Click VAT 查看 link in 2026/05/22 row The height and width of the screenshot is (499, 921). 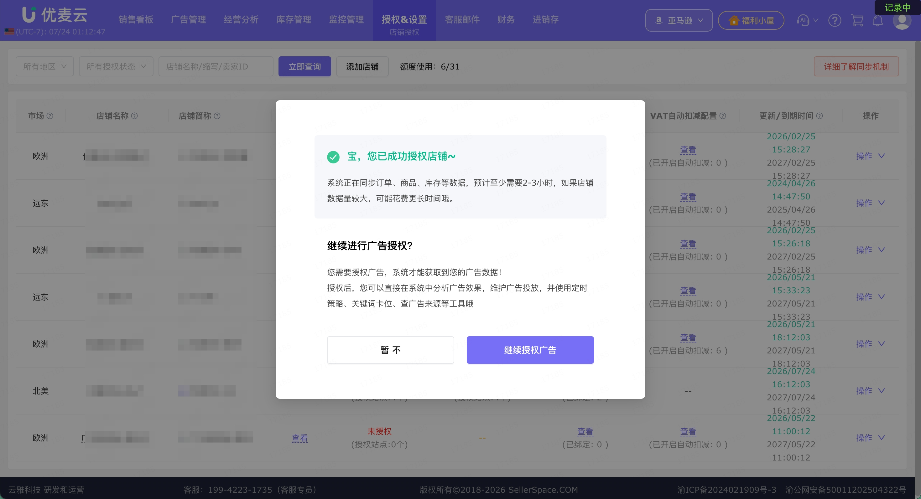[688, 432]
